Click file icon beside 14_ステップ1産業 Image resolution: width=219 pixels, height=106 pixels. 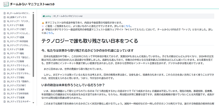click(4, 37)
